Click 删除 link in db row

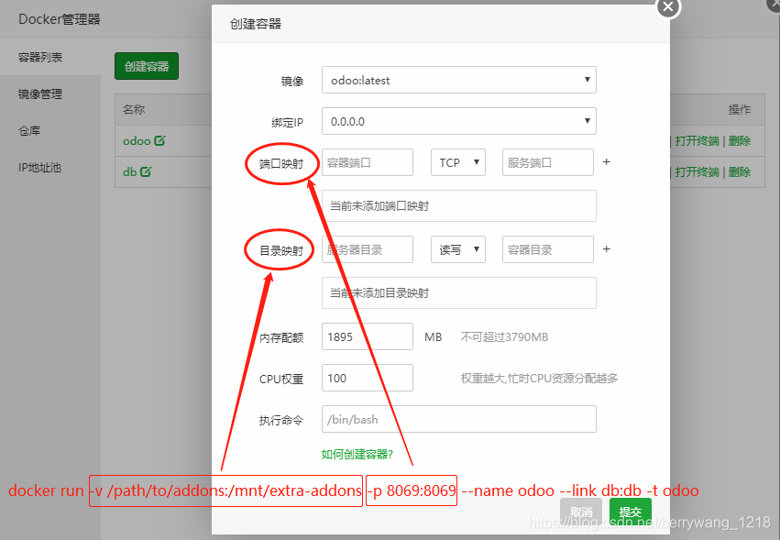click(739, 172)
